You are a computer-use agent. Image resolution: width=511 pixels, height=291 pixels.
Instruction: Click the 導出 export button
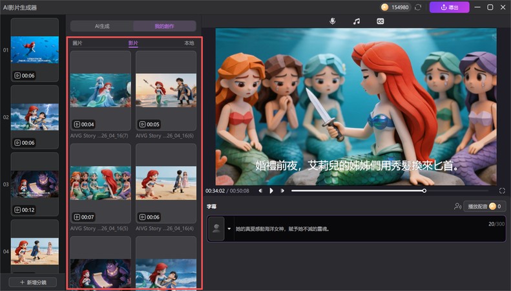pos(450,7)
